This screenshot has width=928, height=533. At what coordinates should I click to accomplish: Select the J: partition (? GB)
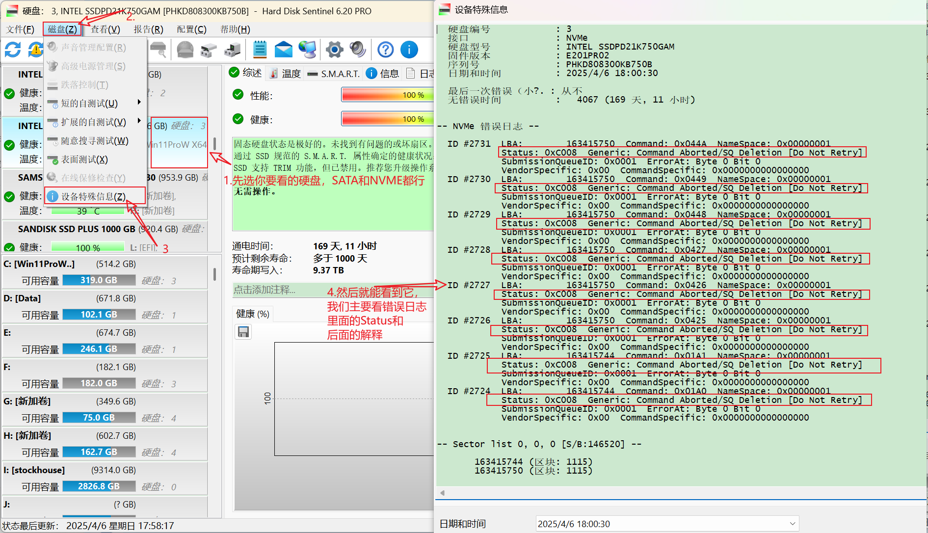pyautogui.click(x=105, y=507)
